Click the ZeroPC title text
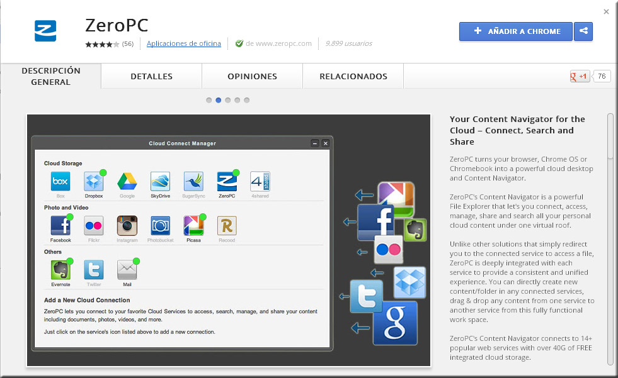This screenshot has width=618, height=378. point(117,25)
